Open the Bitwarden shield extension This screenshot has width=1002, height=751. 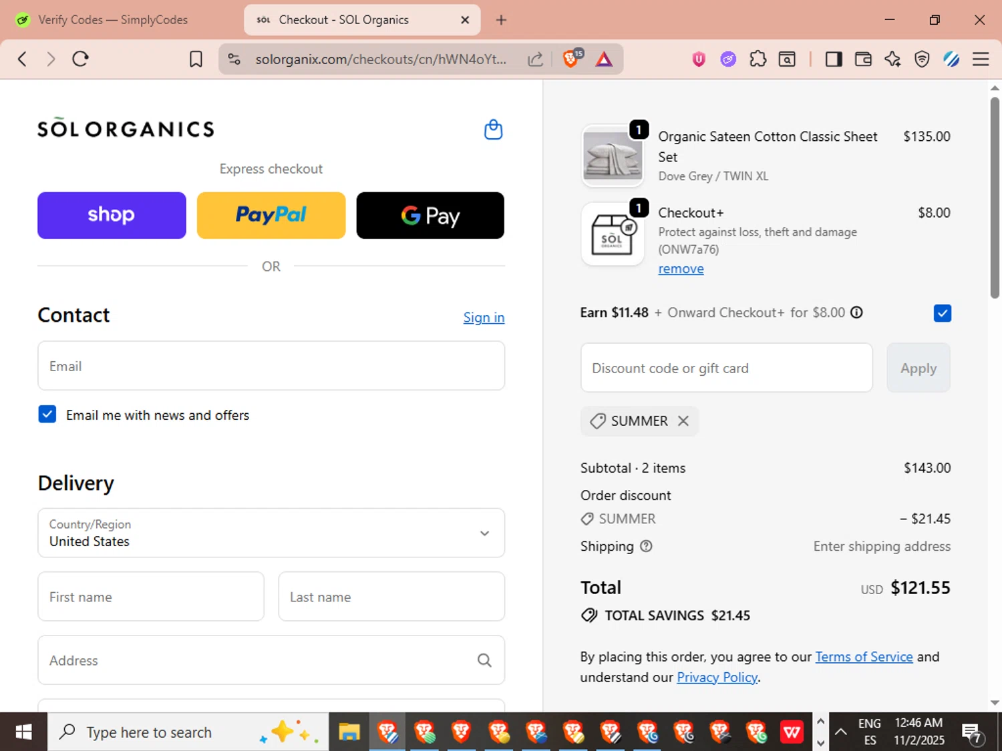point(699,59)
